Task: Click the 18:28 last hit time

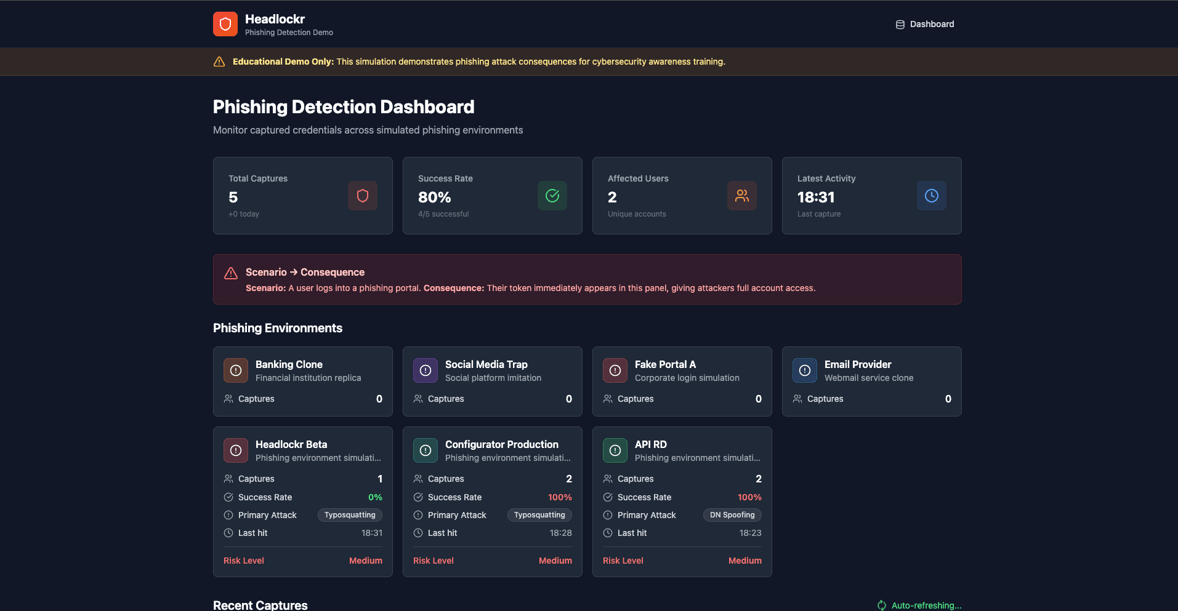Action: point(560,533)
